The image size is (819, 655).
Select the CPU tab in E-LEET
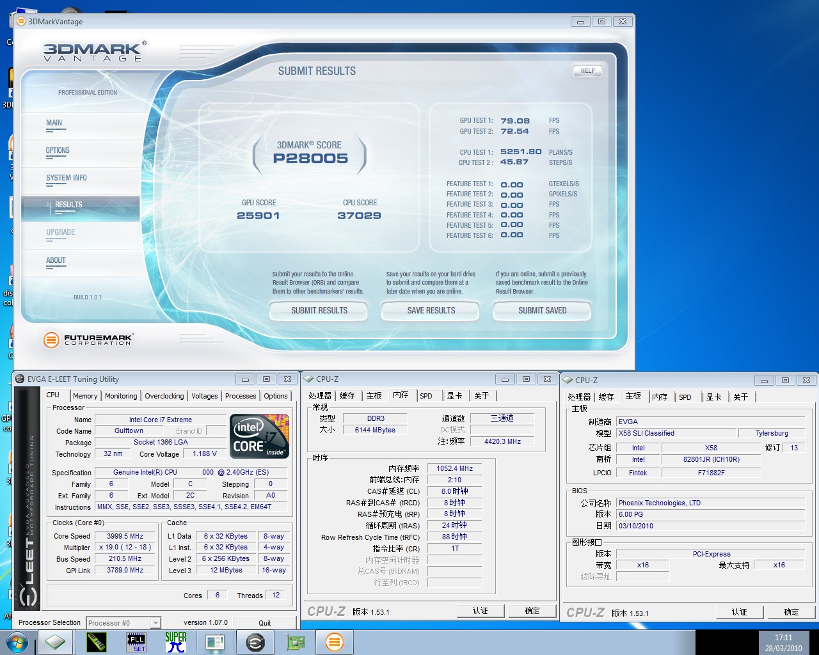point(53,395)
